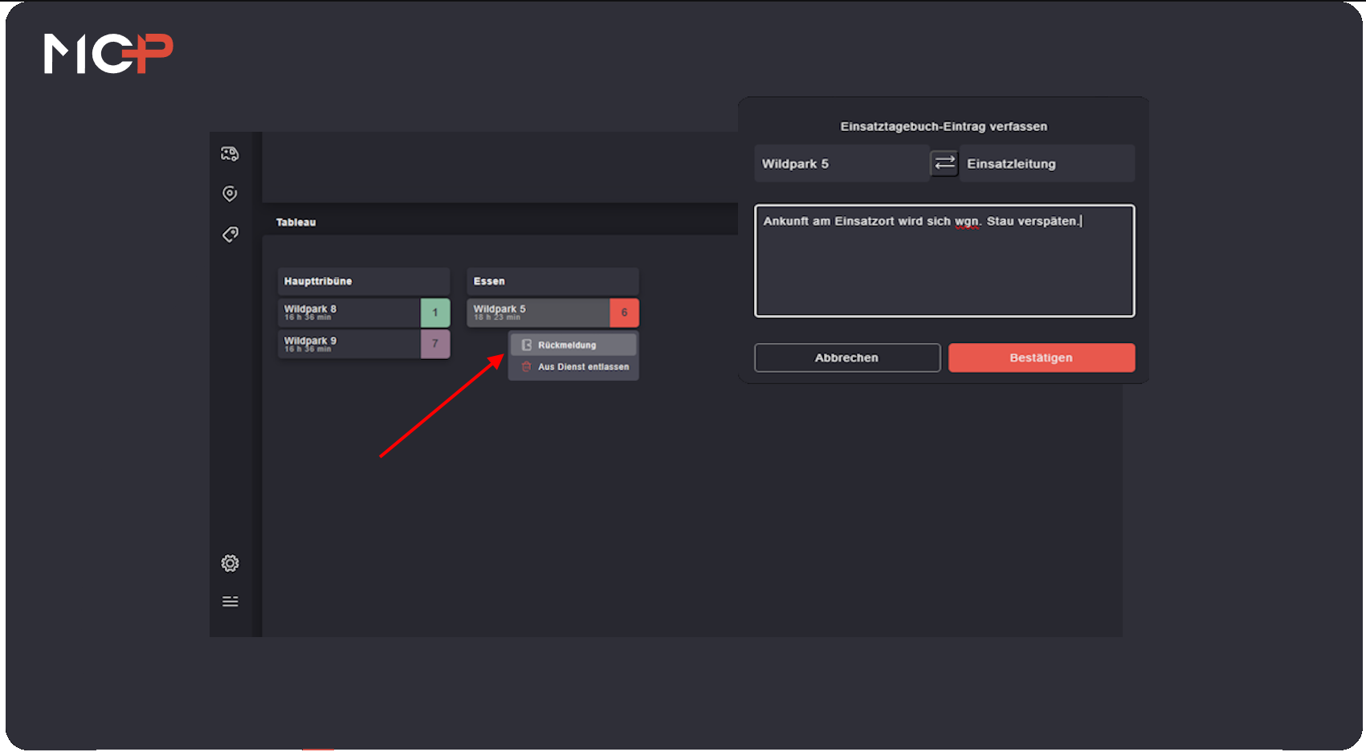Open settings via the gear icon
The width and height of the screenshot is (1366, 752).
pyautogui.click(x=230, y=563)
